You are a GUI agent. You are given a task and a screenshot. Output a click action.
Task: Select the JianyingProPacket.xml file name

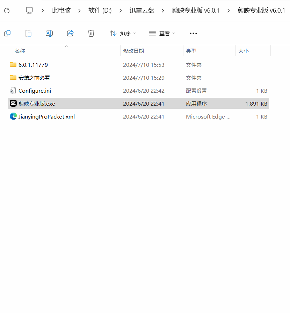click(46, 117)
